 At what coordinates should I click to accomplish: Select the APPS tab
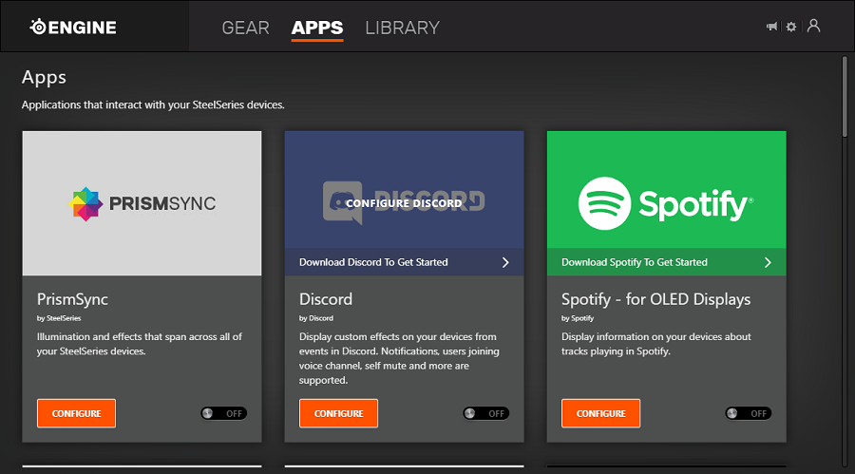317,28
